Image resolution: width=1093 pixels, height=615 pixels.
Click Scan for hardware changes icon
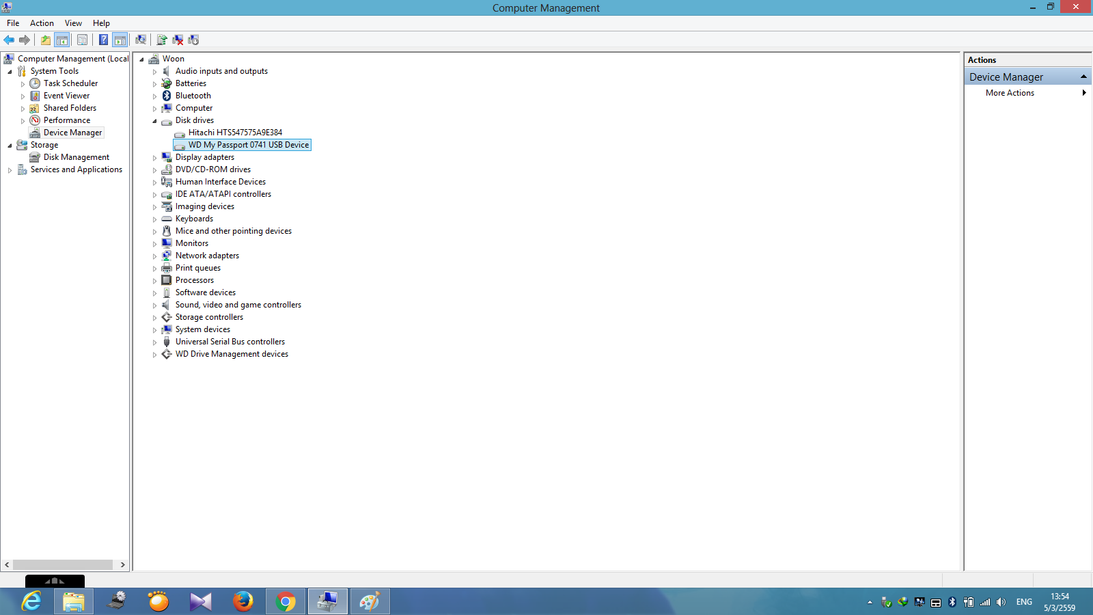coord(141,40)
